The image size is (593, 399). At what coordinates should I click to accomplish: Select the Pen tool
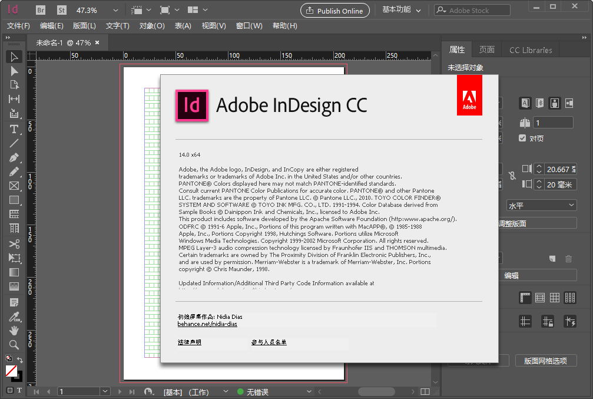15,157
